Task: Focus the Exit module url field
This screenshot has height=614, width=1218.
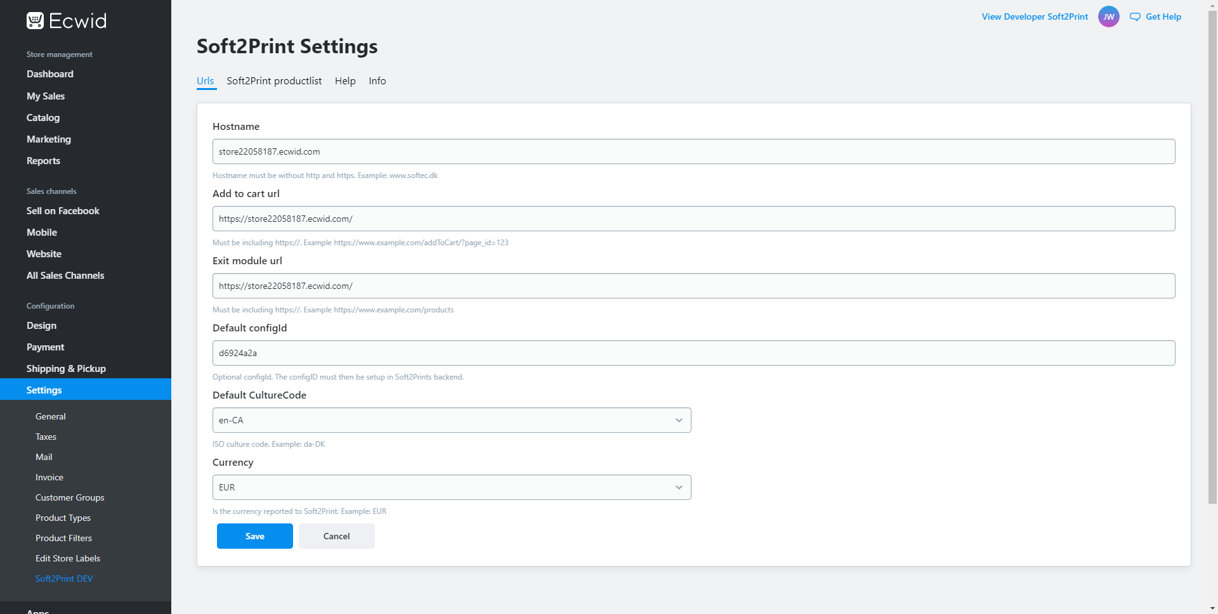Action: [x=694, y=286]
